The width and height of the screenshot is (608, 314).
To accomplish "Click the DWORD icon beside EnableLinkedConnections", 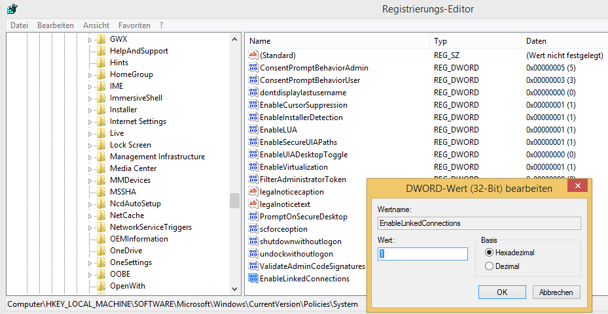I will coord(253,279).
